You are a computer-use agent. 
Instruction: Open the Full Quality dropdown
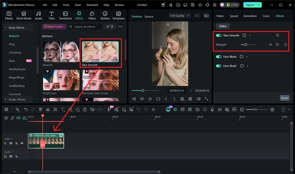pos(180,16)
